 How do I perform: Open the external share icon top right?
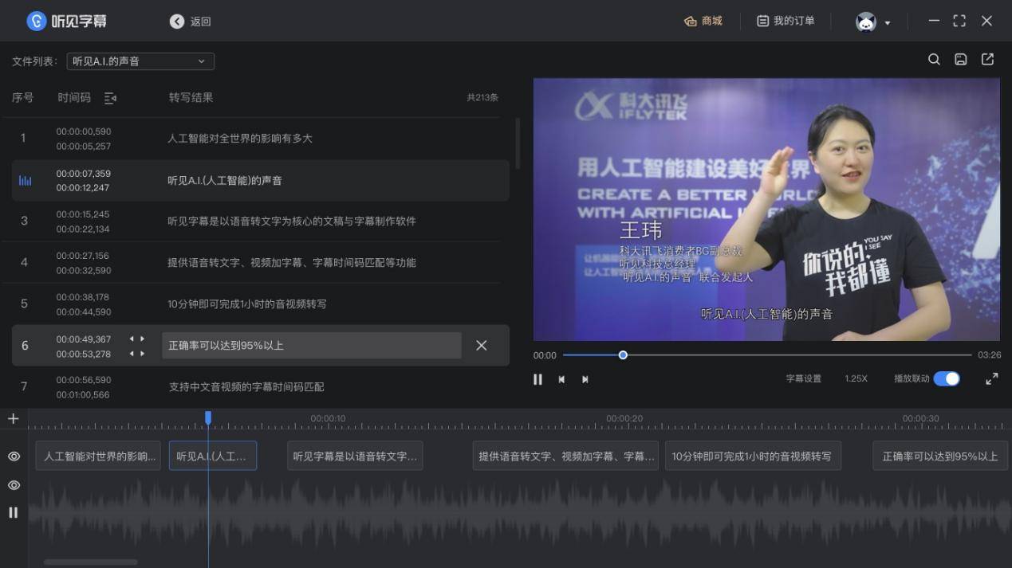pyautogui.click(x=986, y=59)
